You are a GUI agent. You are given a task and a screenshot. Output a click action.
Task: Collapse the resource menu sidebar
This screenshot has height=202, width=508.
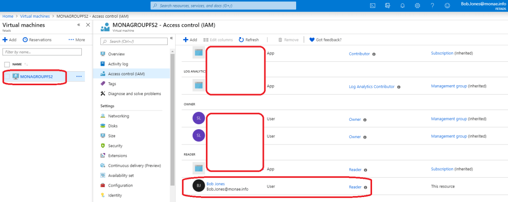pos(171,38)
